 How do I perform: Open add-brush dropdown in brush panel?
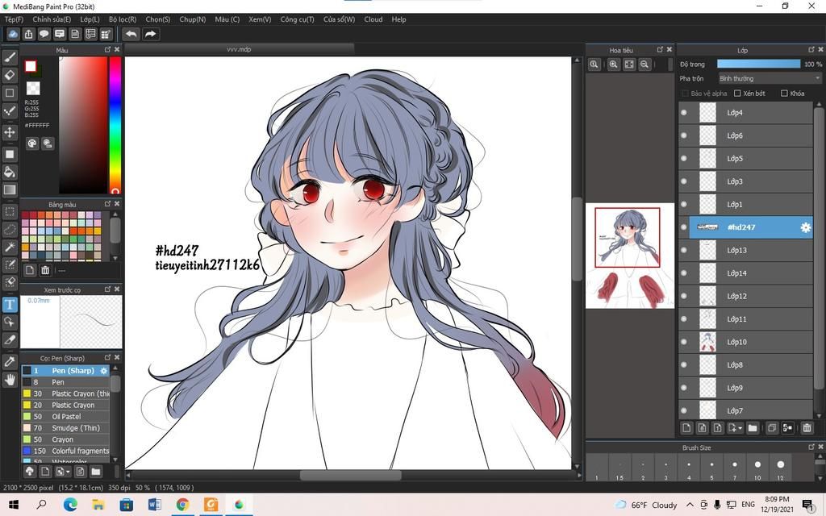tap(68, 471)
